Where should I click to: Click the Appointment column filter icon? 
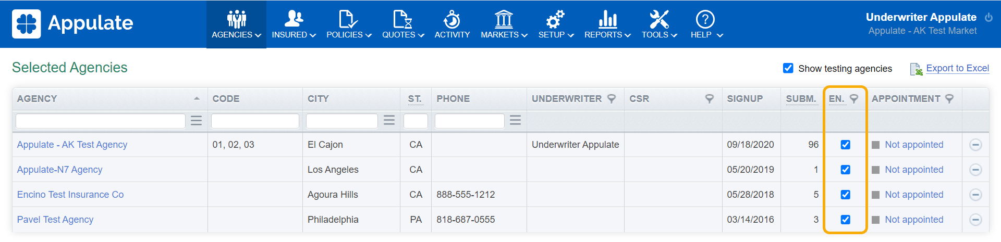[x=949, y=98]
